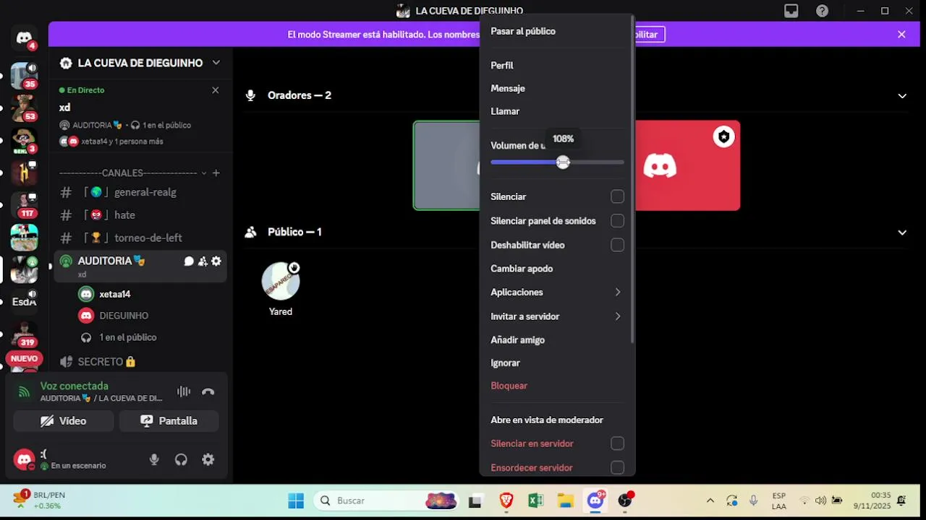This screenshot has height=520, width=926.
Task: Click AUDITORIA channel invite people icon
Action: coord(203,261)
